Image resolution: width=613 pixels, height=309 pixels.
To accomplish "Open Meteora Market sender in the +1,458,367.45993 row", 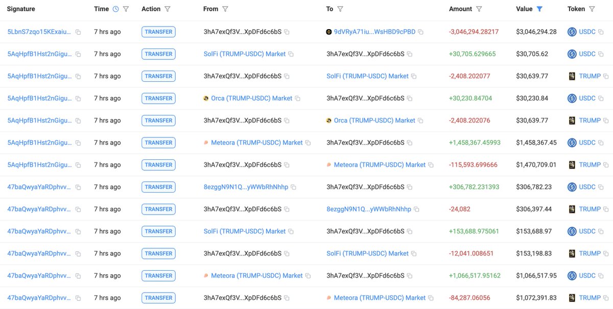I will (257, 142).
